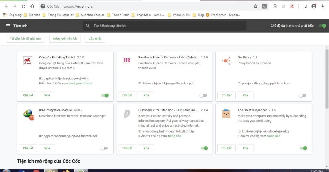Open Chi tiết for IDM Integration Module

pos(28,148)
